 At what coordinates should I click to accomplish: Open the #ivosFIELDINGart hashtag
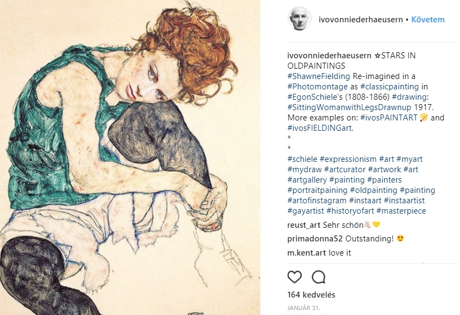[x=319, y=128]
